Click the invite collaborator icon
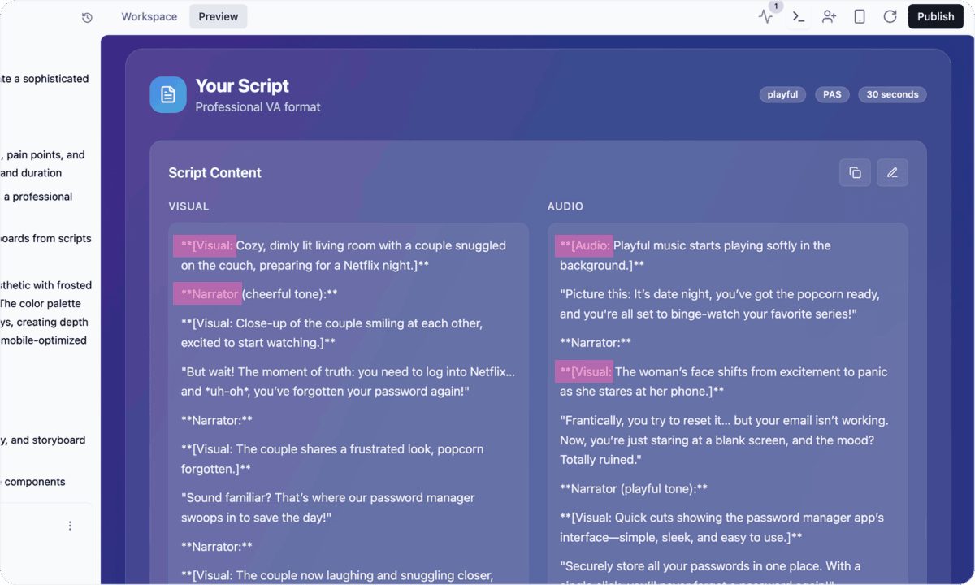The image size is (975, 585). pyautogui.click(x=829, y=16)
